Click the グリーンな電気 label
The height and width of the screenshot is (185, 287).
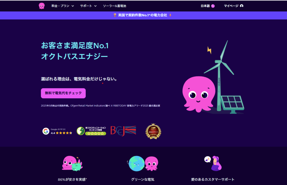coord(143,179)
